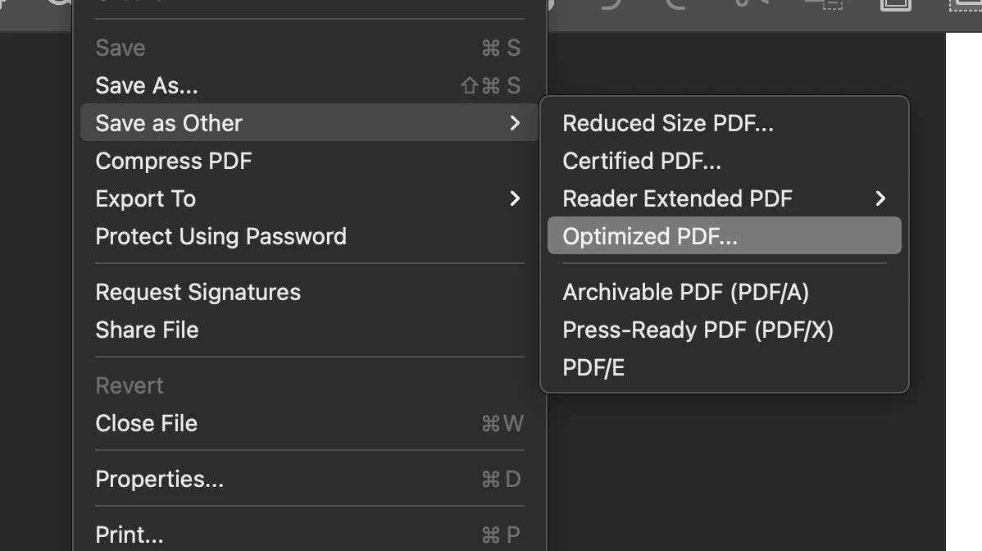The image size is (982, 551).
Task: Expand the Reader Extended PDF submenu arrow
Action: tap(880, 198)
